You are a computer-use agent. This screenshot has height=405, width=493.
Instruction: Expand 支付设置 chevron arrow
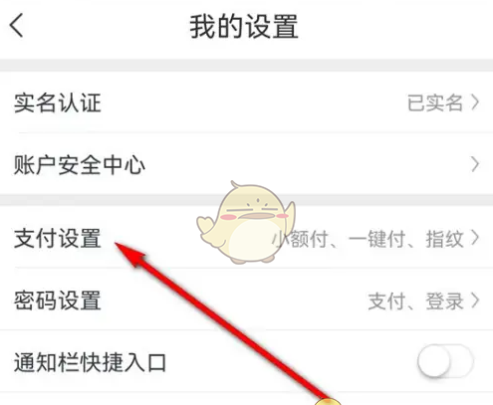[x=476, y=238]
